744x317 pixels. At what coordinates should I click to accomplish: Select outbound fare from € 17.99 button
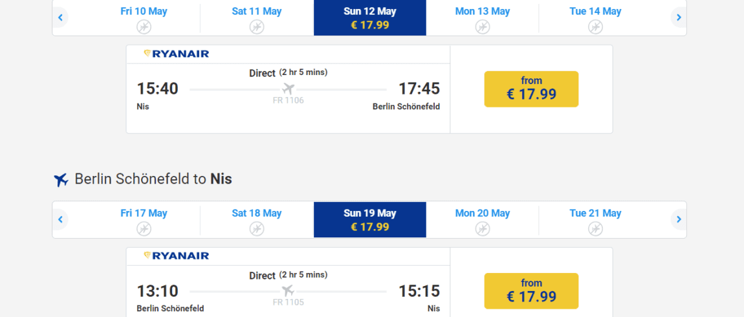click(531, 89)
